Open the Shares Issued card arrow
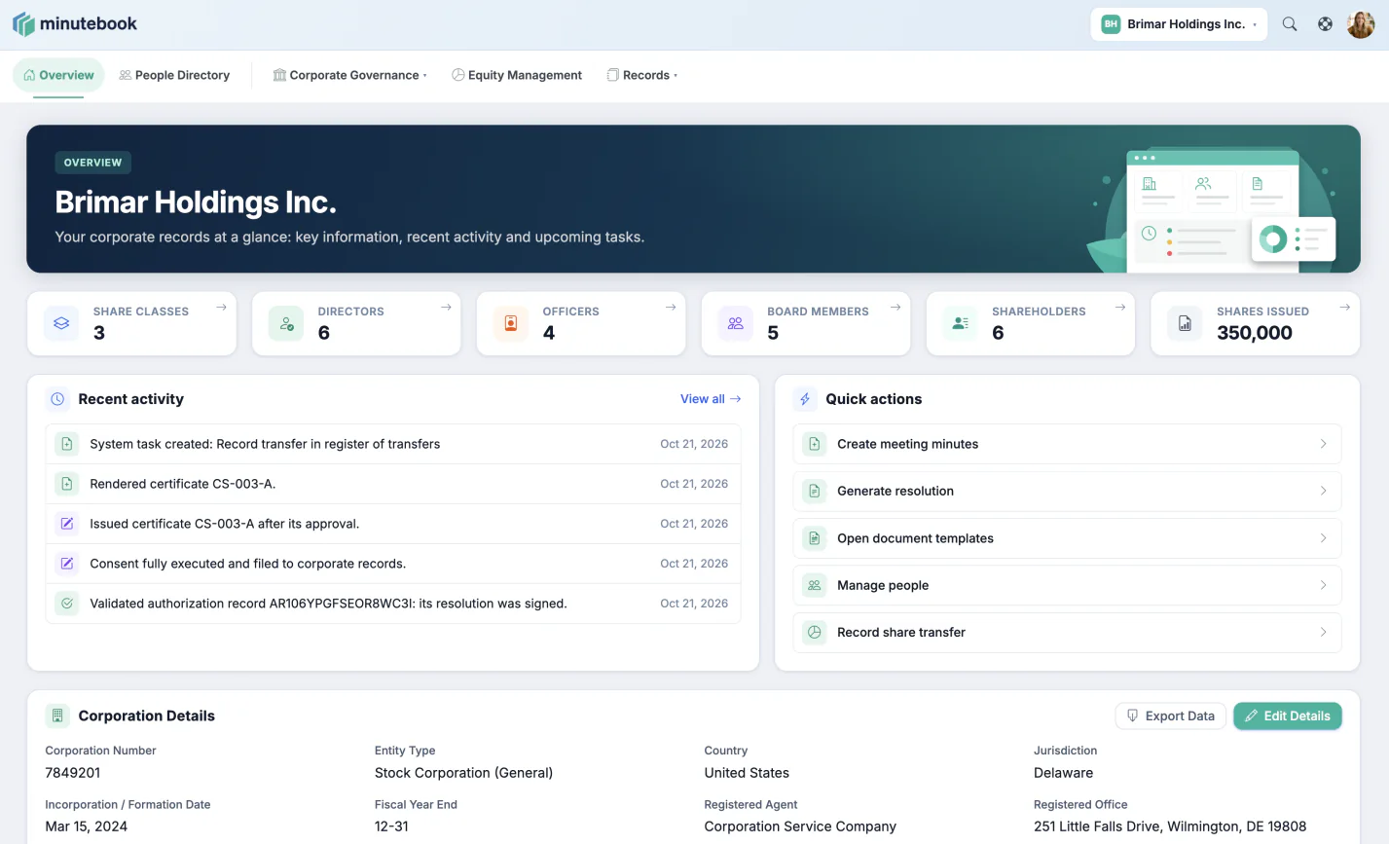The height and width of the screenshot is (844, 1389). pos(1344,308)
